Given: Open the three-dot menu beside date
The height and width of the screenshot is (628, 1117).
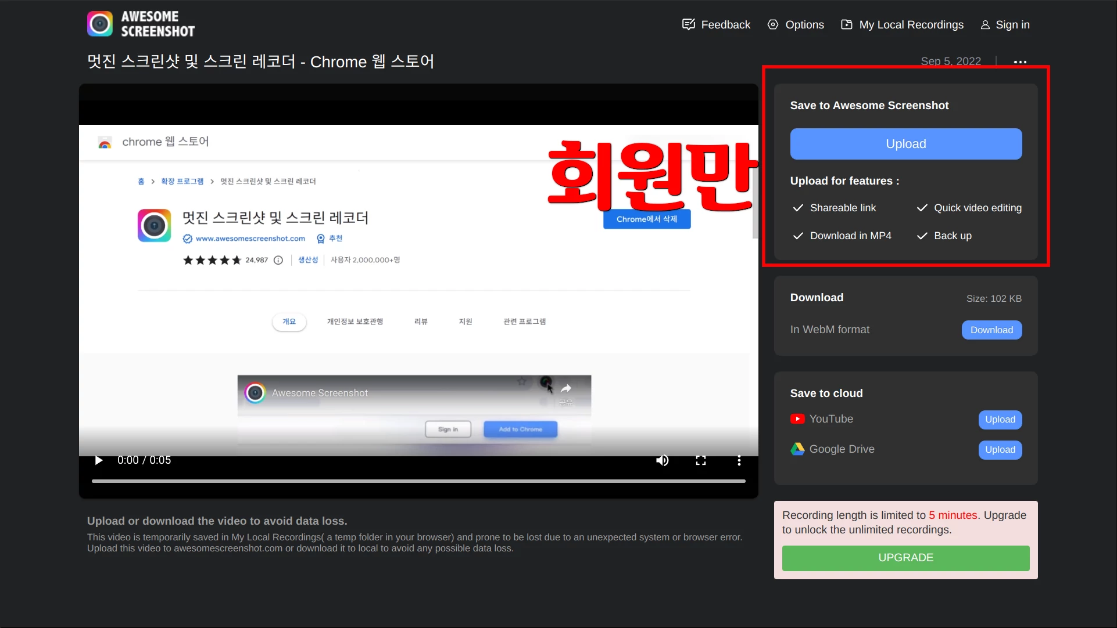Looking at the screenshot, I should click(1020, 62).
